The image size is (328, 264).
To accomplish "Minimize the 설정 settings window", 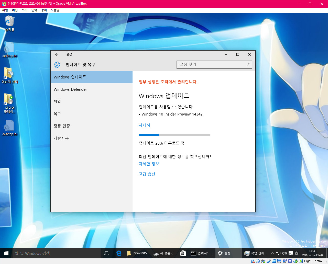I will click(226, 54).
